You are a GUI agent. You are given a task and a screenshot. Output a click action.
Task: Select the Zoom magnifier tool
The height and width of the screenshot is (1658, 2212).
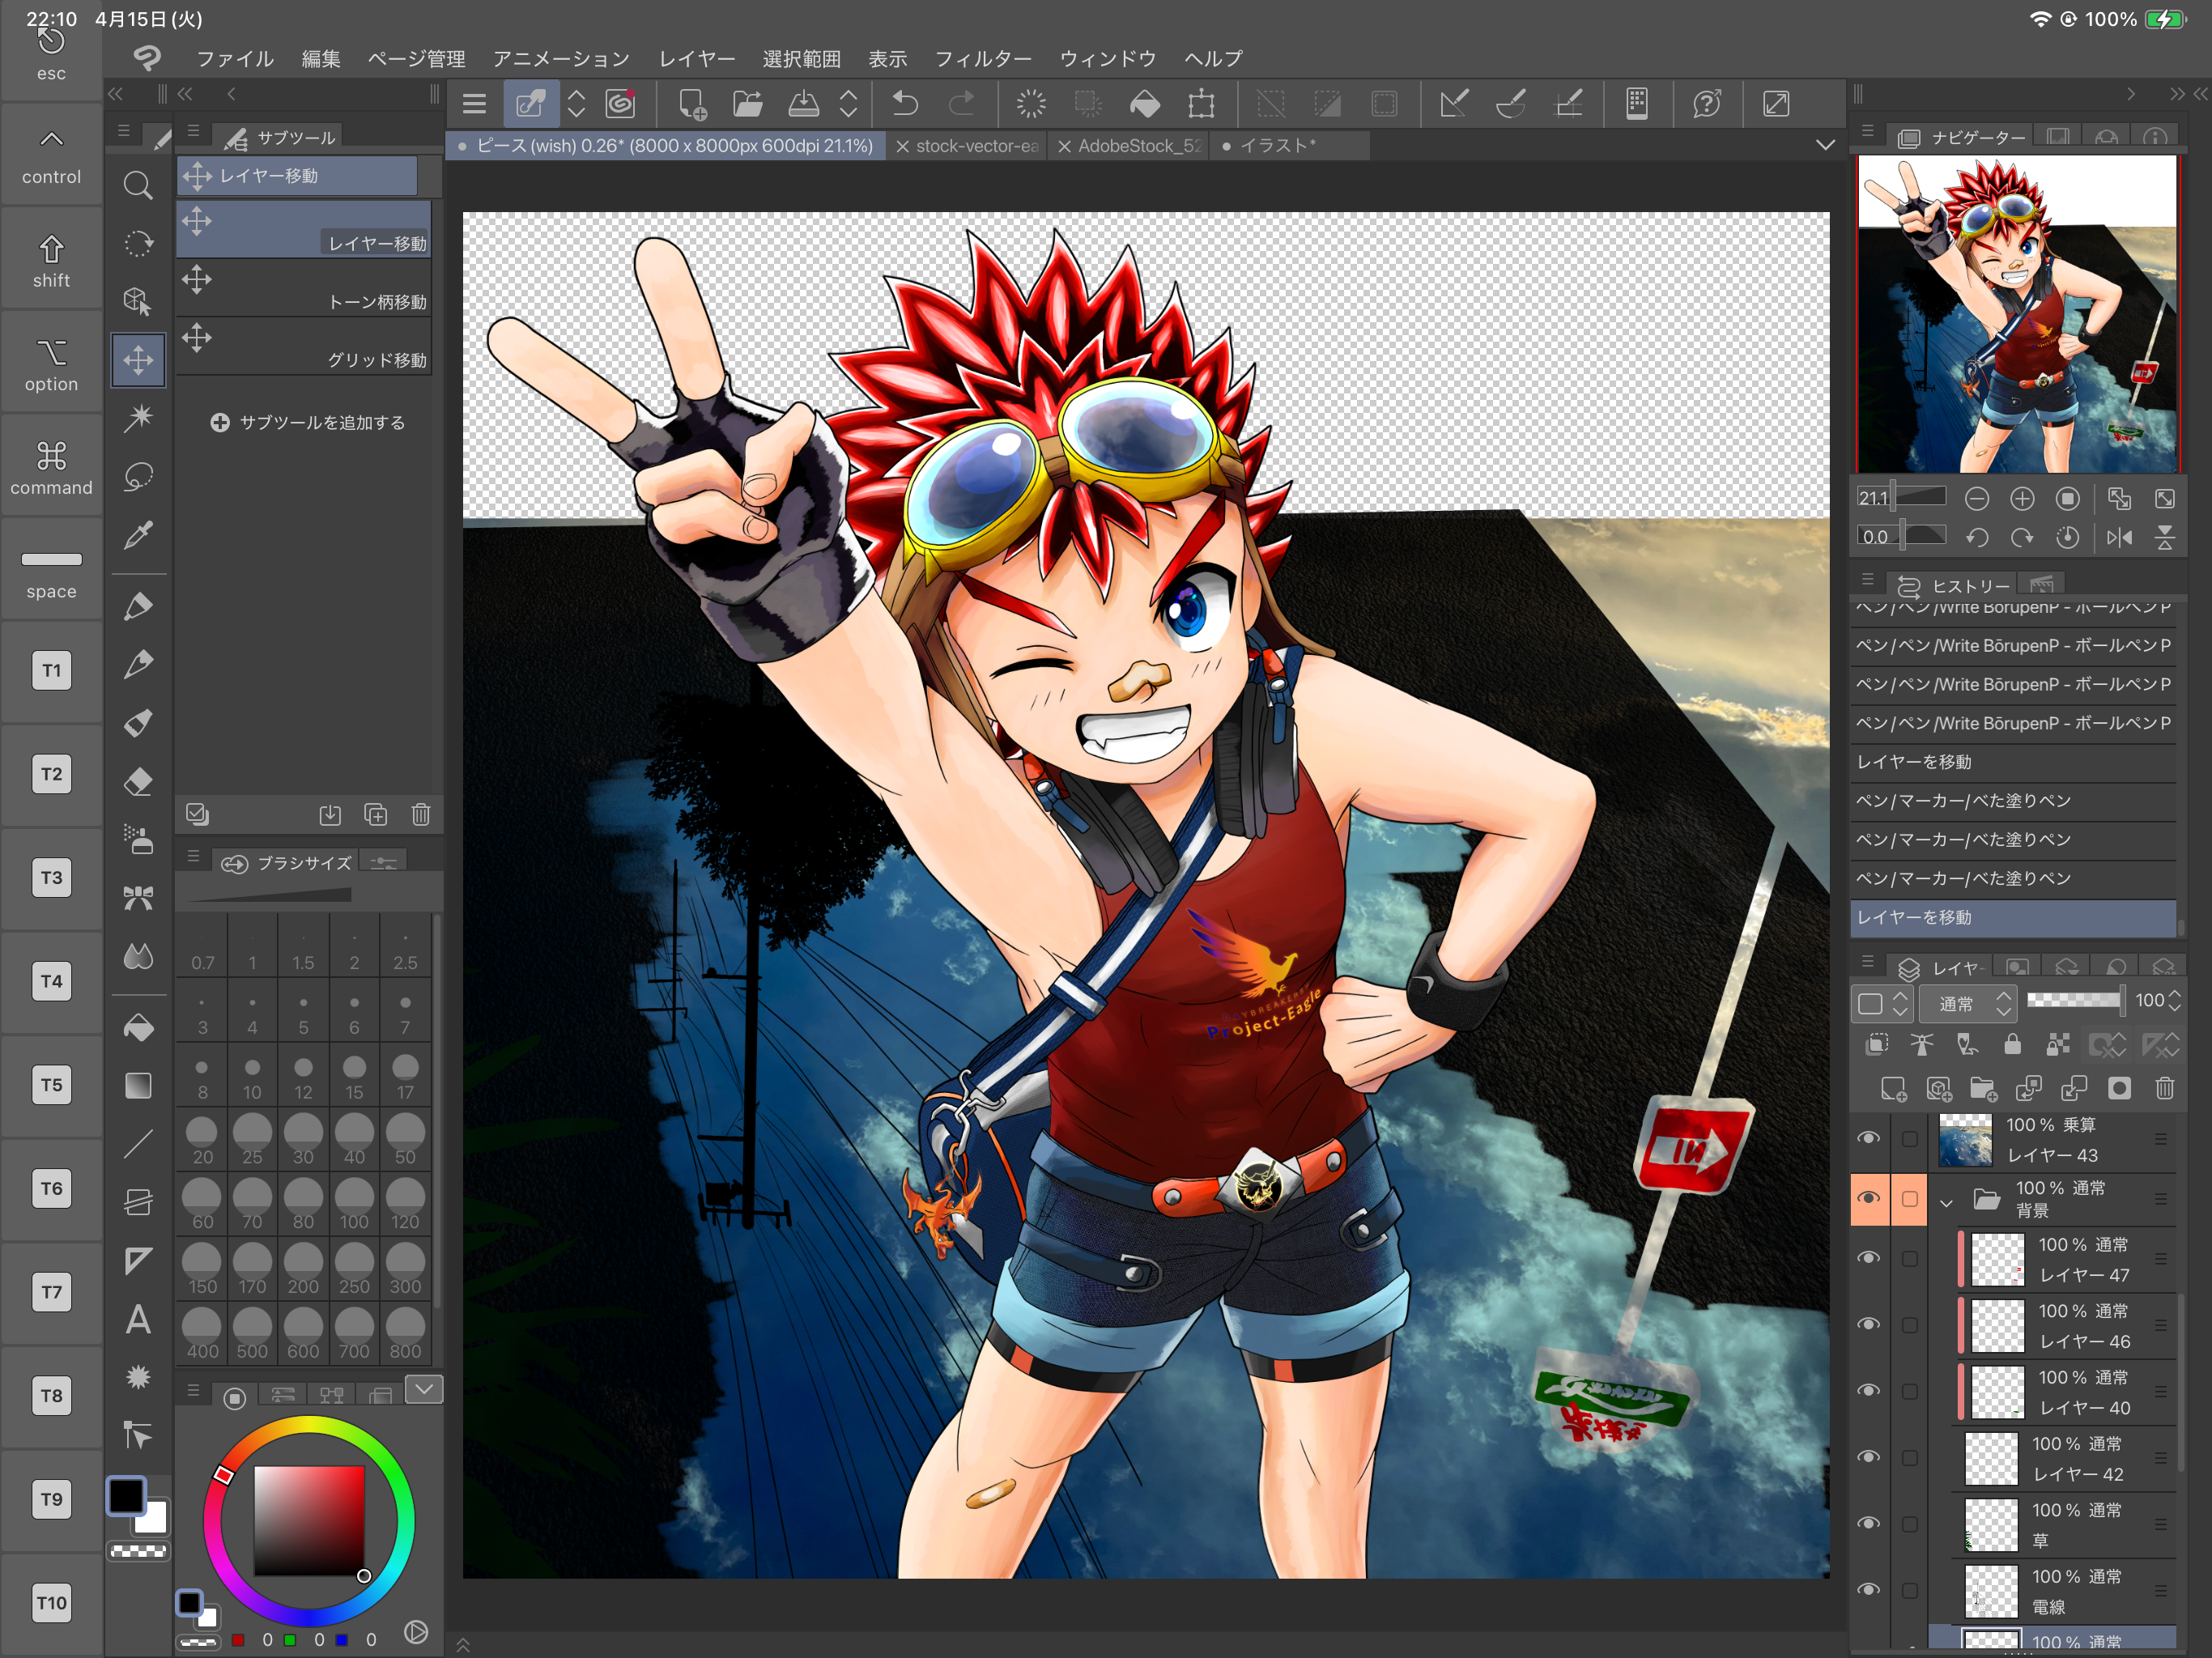(x=138, y=185)
